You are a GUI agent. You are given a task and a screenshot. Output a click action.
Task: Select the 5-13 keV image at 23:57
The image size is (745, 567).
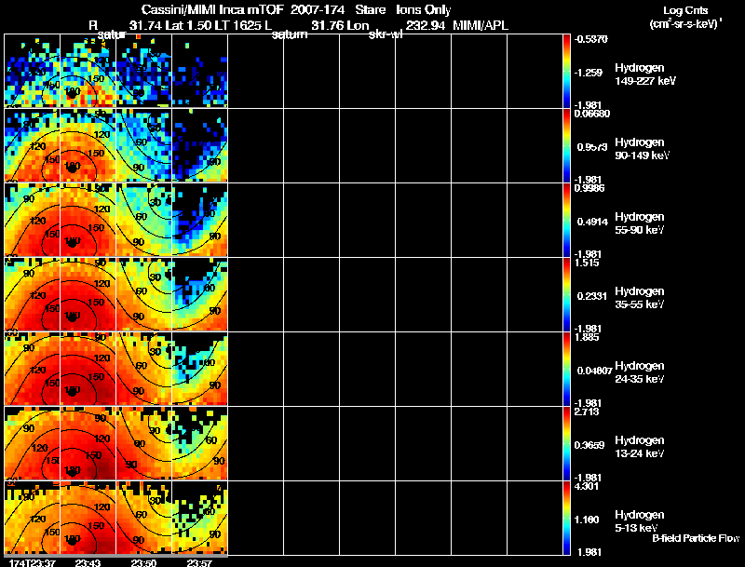click(x=199, y=518)
